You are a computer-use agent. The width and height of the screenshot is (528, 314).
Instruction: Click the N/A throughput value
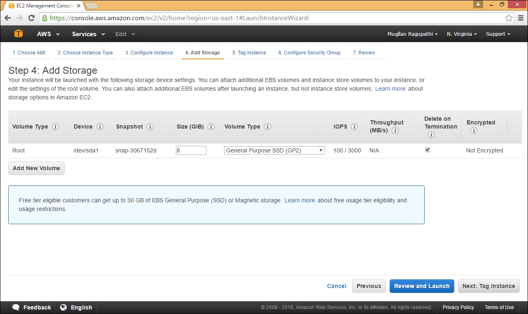[374, 150]
